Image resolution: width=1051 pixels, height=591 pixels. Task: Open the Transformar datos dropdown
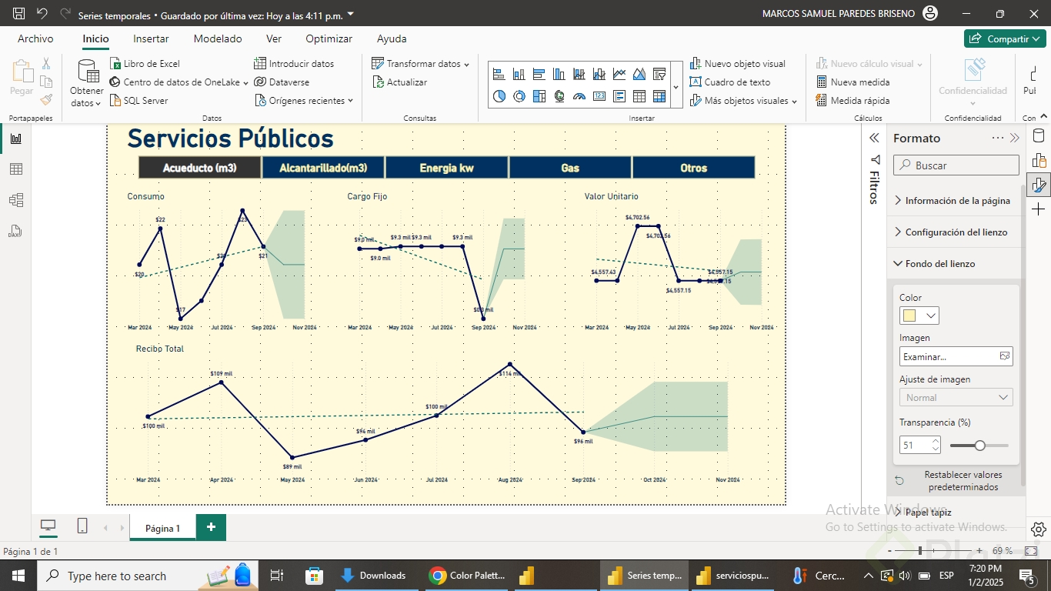coord(421,64)
